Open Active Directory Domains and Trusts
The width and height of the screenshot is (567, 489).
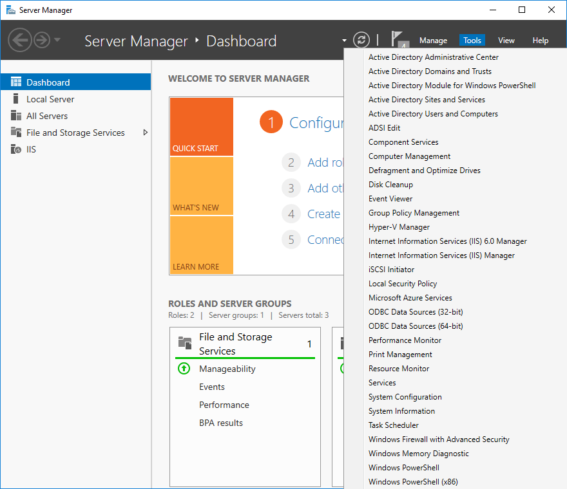(430, 71)
